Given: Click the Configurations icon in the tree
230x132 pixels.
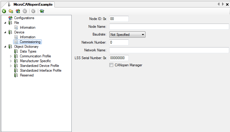Looking at the screenshot, I should pos(10,18).
